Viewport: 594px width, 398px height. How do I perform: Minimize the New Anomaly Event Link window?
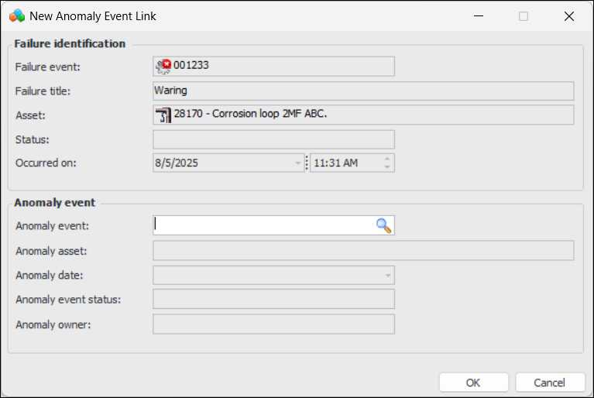point(479,16)
